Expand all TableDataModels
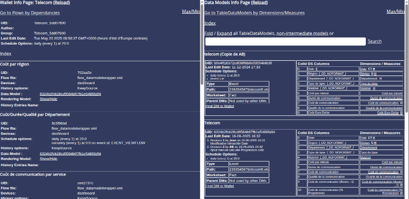 coord(225,33)
